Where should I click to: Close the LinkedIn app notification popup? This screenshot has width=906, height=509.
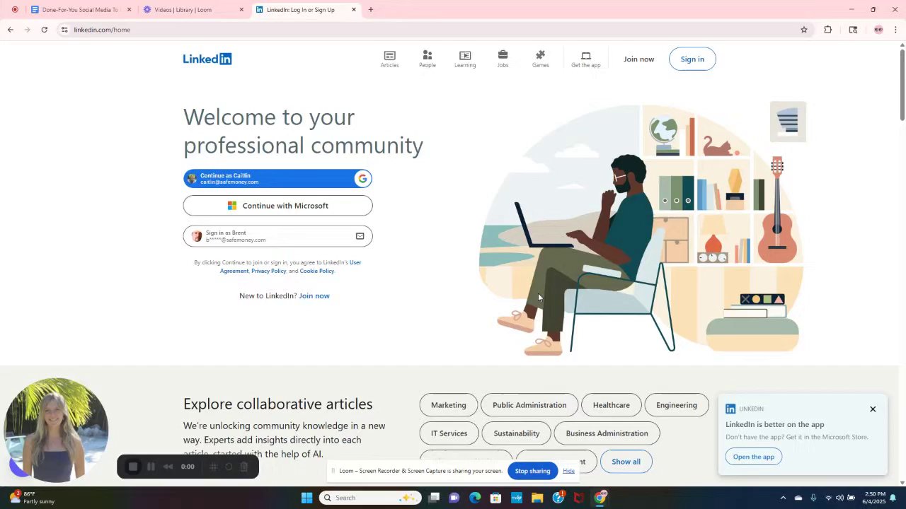873,409
